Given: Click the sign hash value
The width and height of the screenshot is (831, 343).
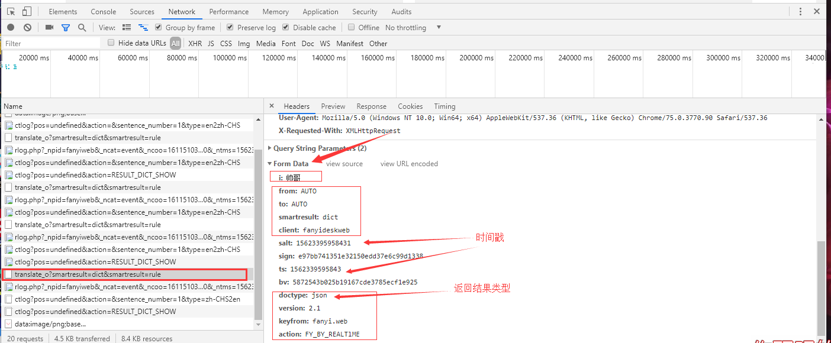Looking at the screenshot, I should (360, 256).
